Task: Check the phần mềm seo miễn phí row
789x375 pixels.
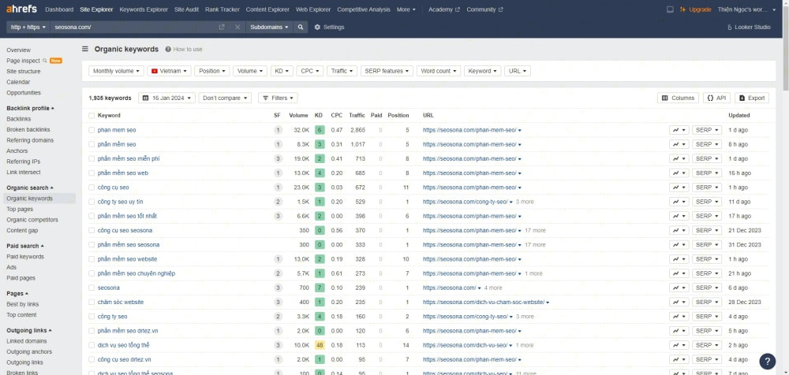Action: point(92,158)
